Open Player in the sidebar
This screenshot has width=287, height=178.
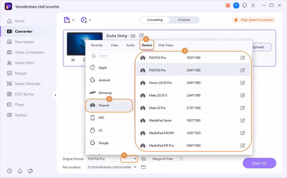(x=16, y=105)
